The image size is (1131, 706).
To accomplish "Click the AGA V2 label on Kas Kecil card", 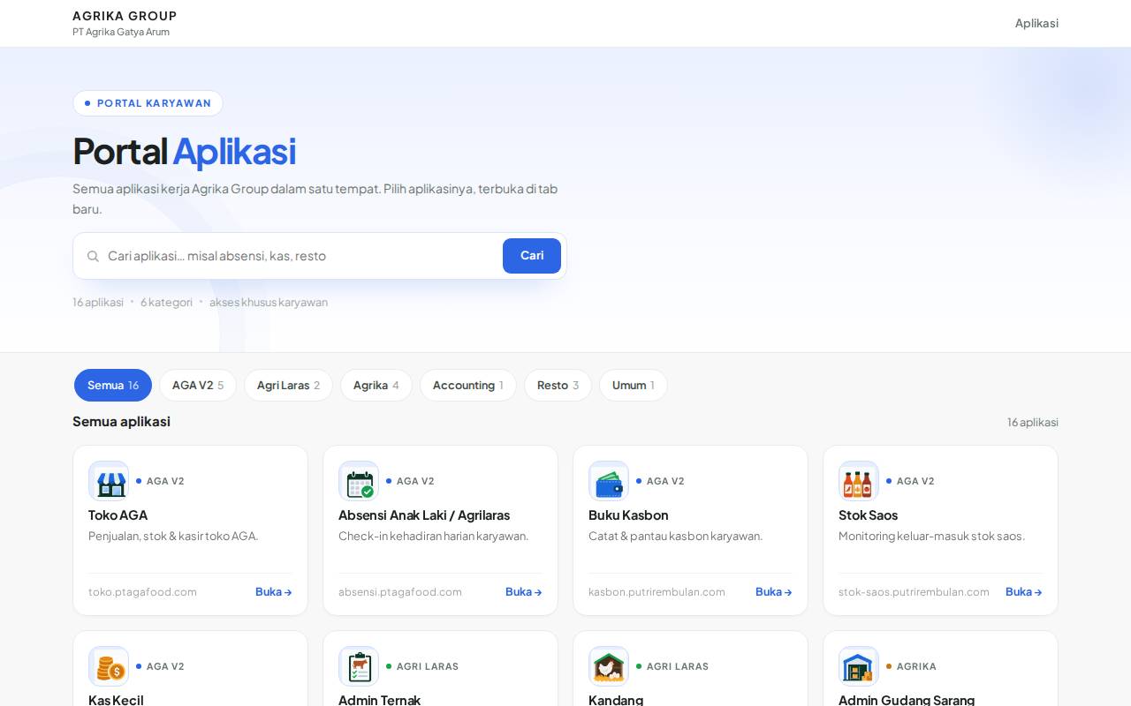I will click(165, 666).
